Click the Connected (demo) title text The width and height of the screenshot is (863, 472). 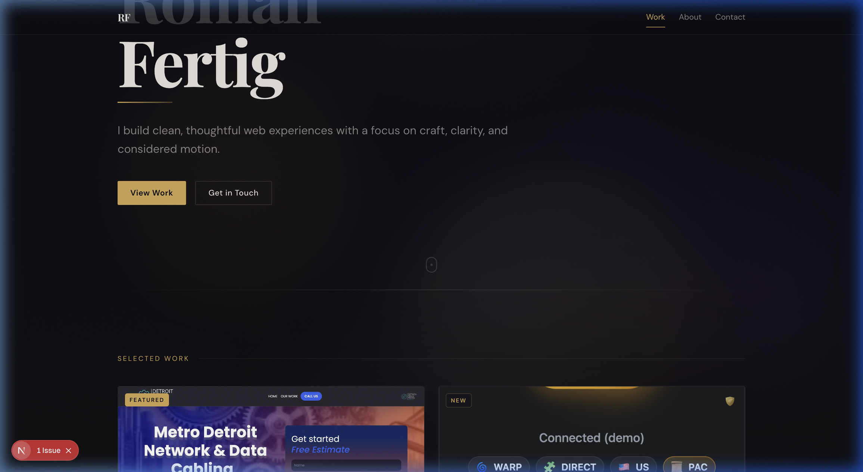592,438
